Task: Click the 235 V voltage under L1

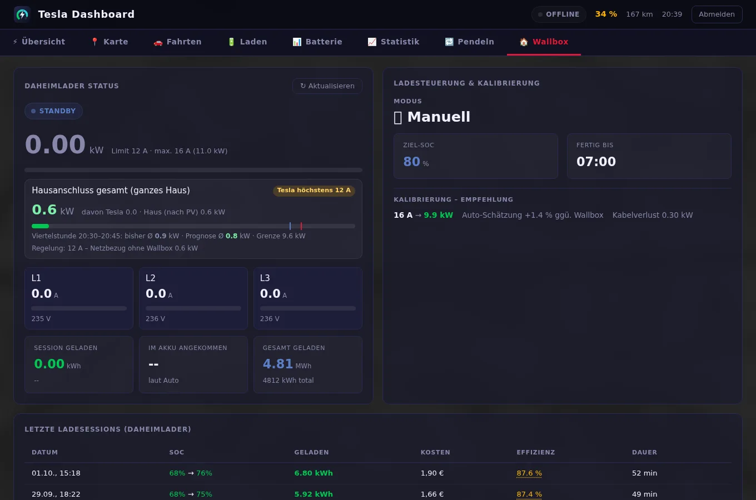Action: [x=41, y=319]
